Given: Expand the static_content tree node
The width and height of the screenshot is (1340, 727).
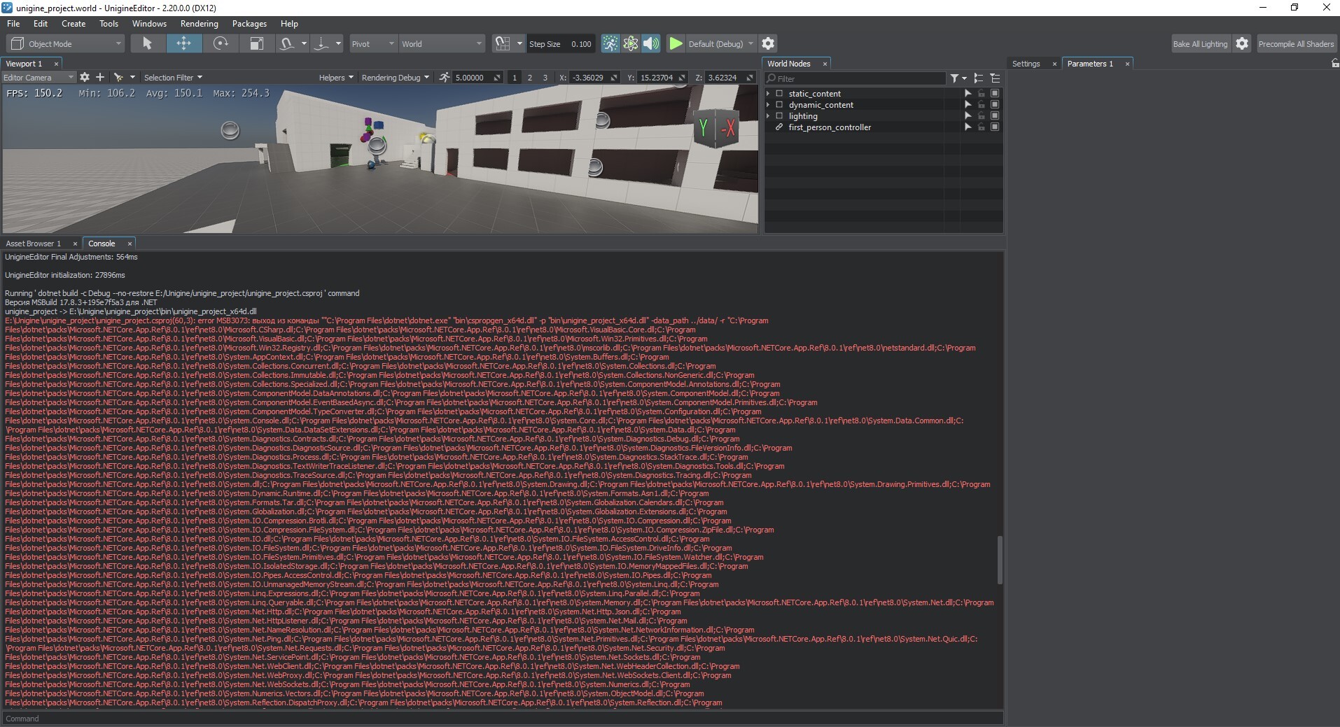Looking at the screenshot, I should 769,94.
